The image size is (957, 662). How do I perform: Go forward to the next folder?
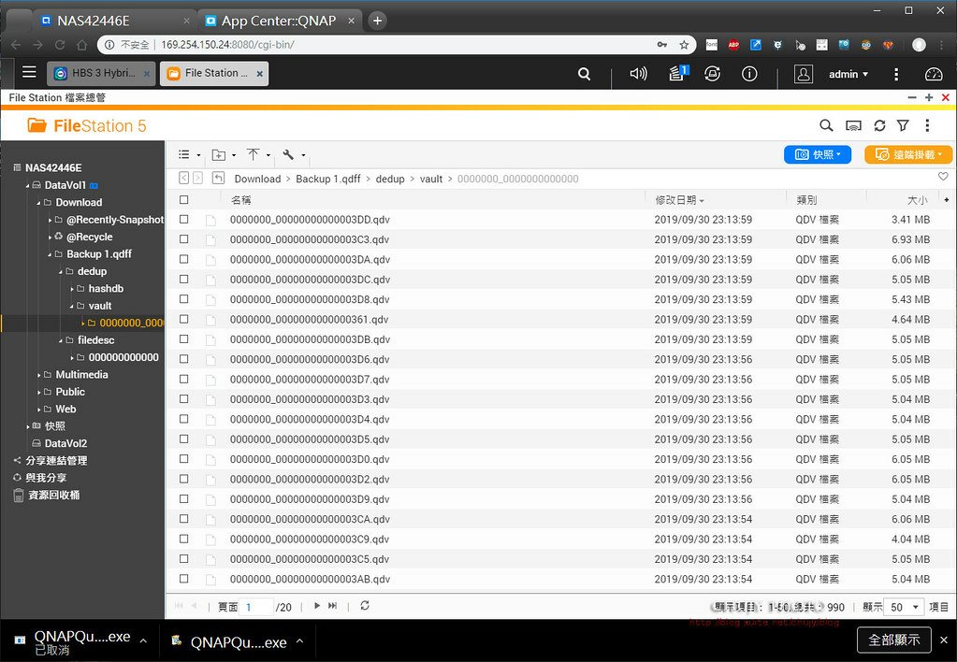[197, 179]
